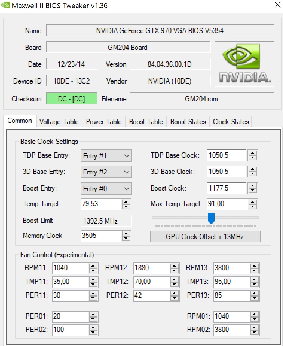Image resolution: width=283 pixels, height=346 pixels.
Task: Increase the PER12 percentage value
Action: 174,294
